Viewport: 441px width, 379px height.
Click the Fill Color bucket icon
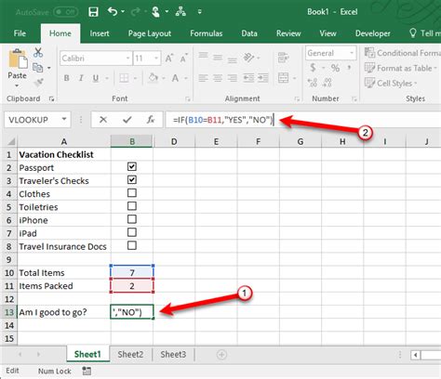[x=153, y=77]
